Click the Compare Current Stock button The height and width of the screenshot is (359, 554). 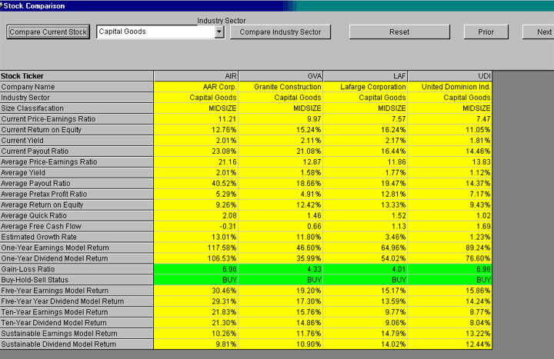point(48,32)
